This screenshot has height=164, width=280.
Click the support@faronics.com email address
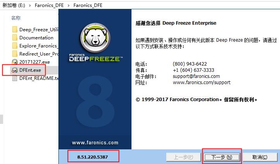(x=196, y=76)
